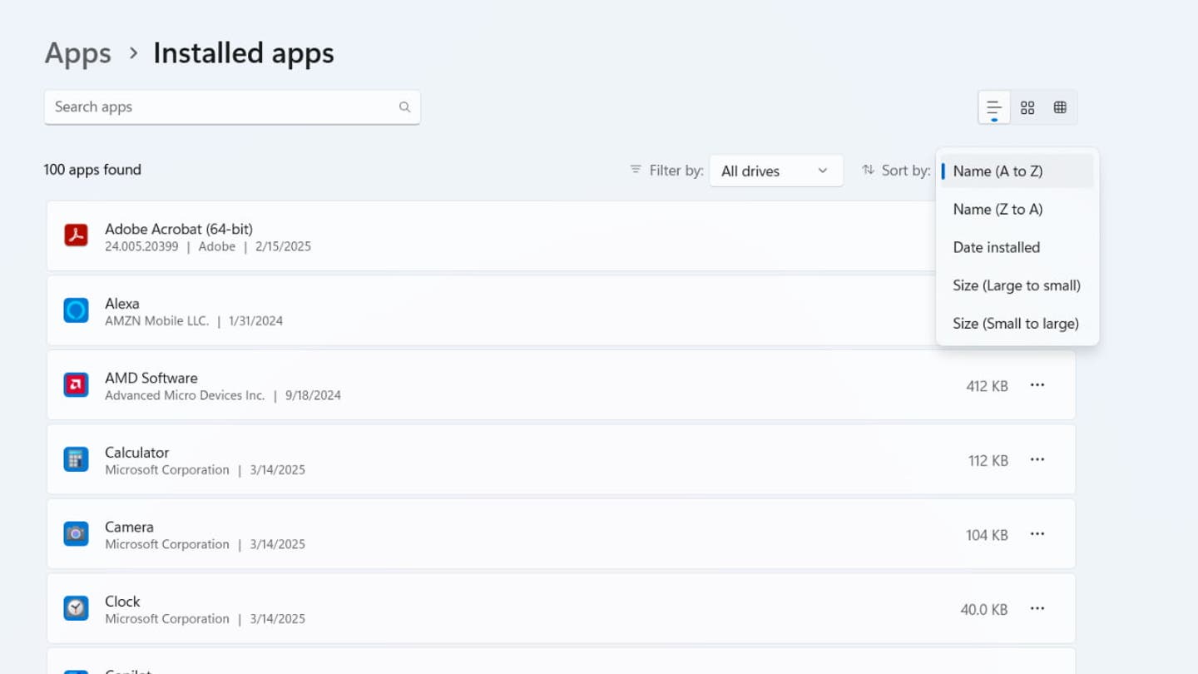Open more options for Calculator

tap(1037, 459)
